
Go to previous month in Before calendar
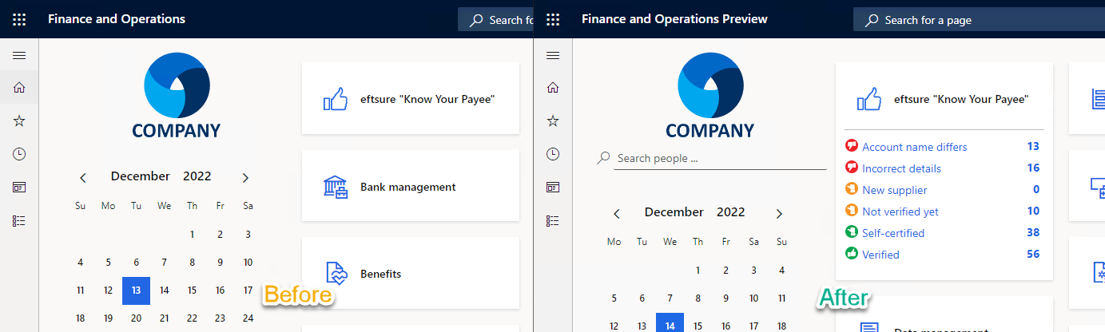(x=82, y=177)
